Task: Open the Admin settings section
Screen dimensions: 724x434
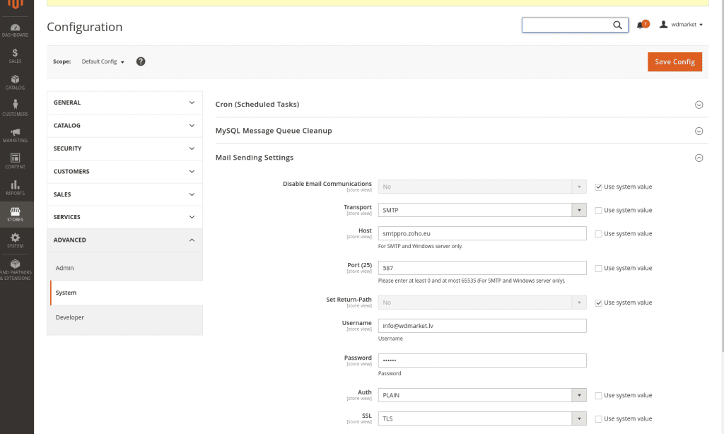Action: coord(66,268)
